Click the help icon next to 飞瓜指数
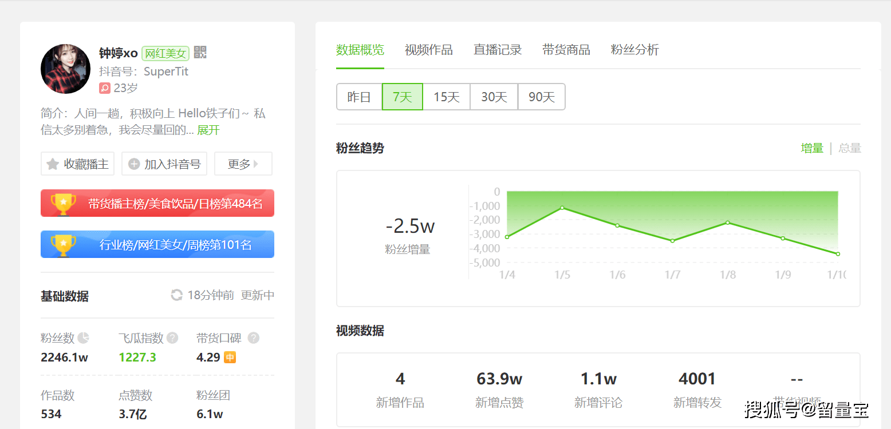891x429 pixels. tap(172, 338)
